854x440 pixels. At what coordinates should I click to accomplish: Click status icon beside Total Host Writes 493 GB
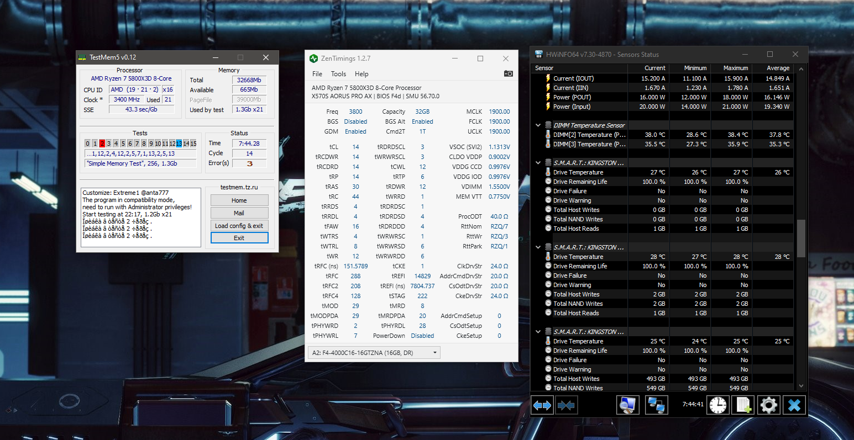[x=548, y=379]
